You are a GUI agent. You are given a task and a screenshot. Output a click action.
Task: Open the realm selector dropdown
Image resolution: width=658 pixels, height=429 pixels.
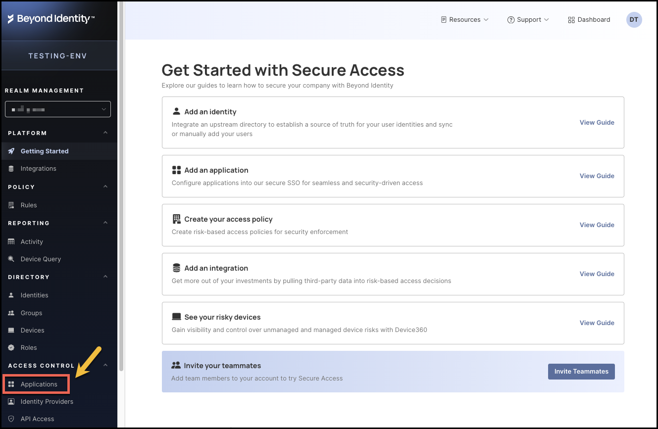pos(57,109)
